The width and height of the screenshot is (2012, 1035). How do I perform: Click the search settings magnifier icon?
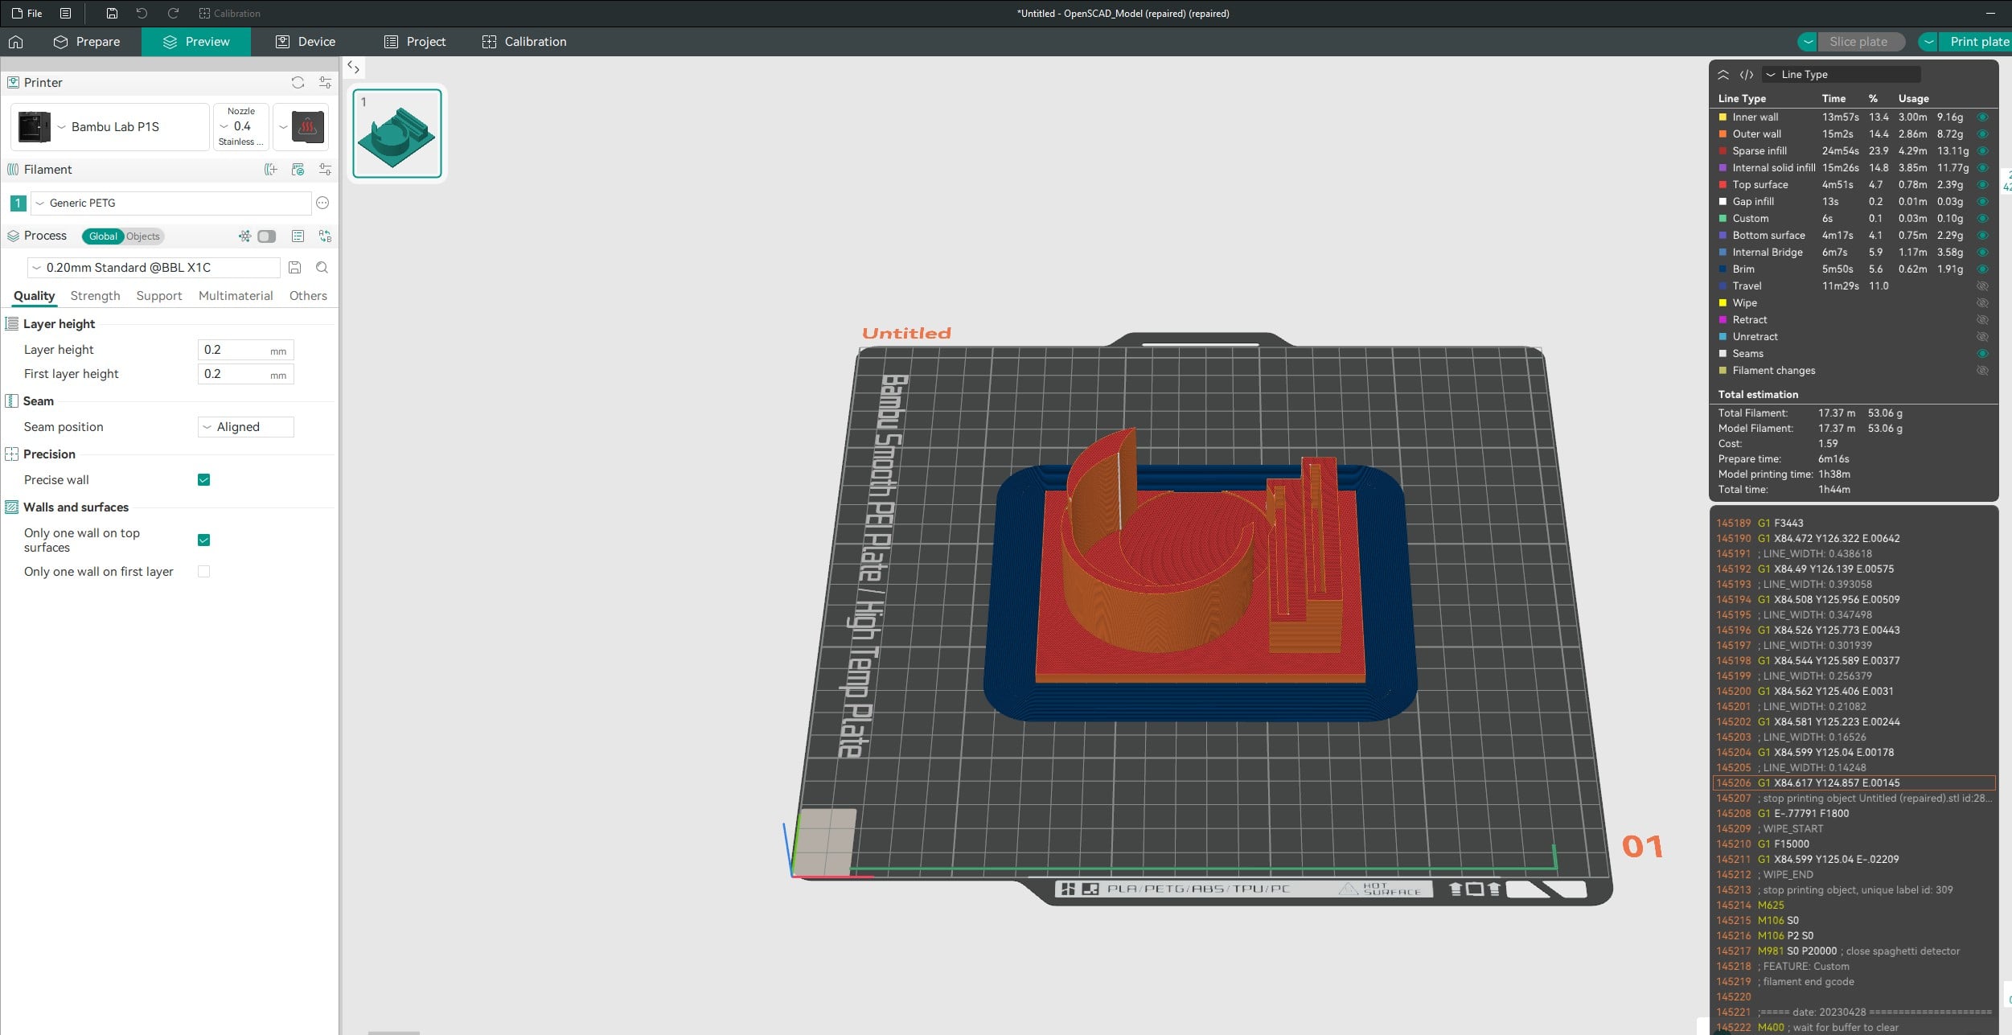322,267
